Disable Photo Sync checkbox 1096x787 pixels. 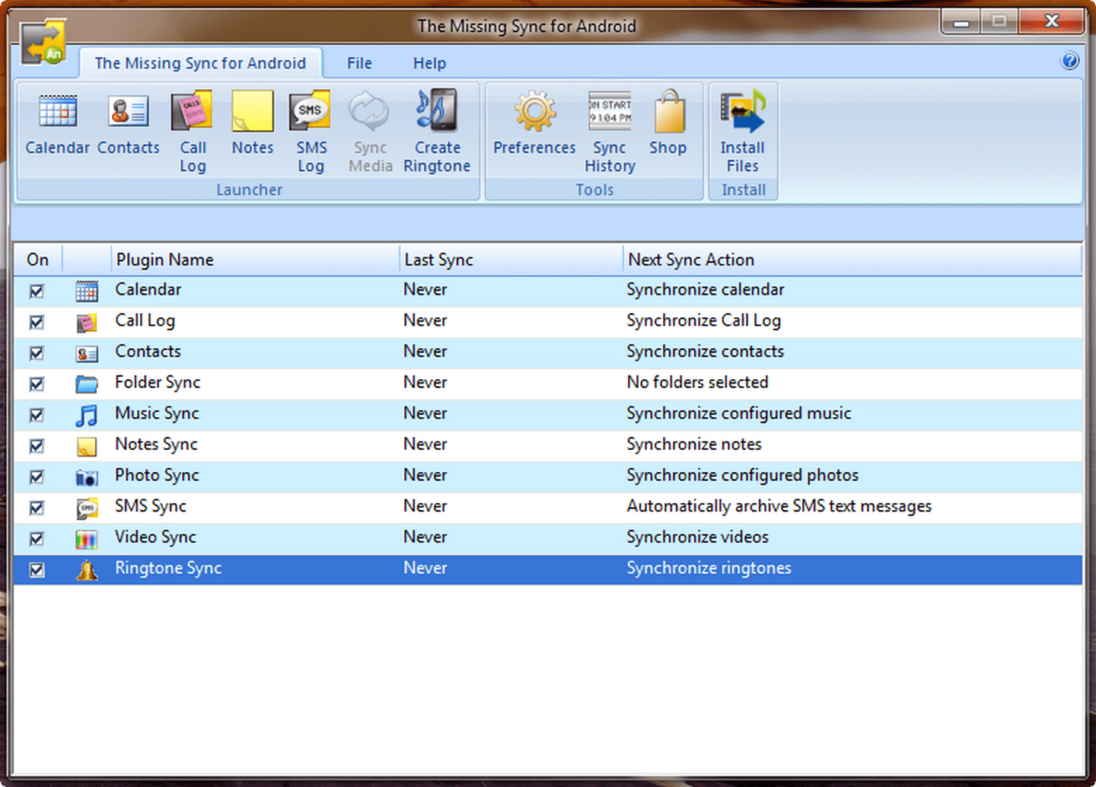37,477
